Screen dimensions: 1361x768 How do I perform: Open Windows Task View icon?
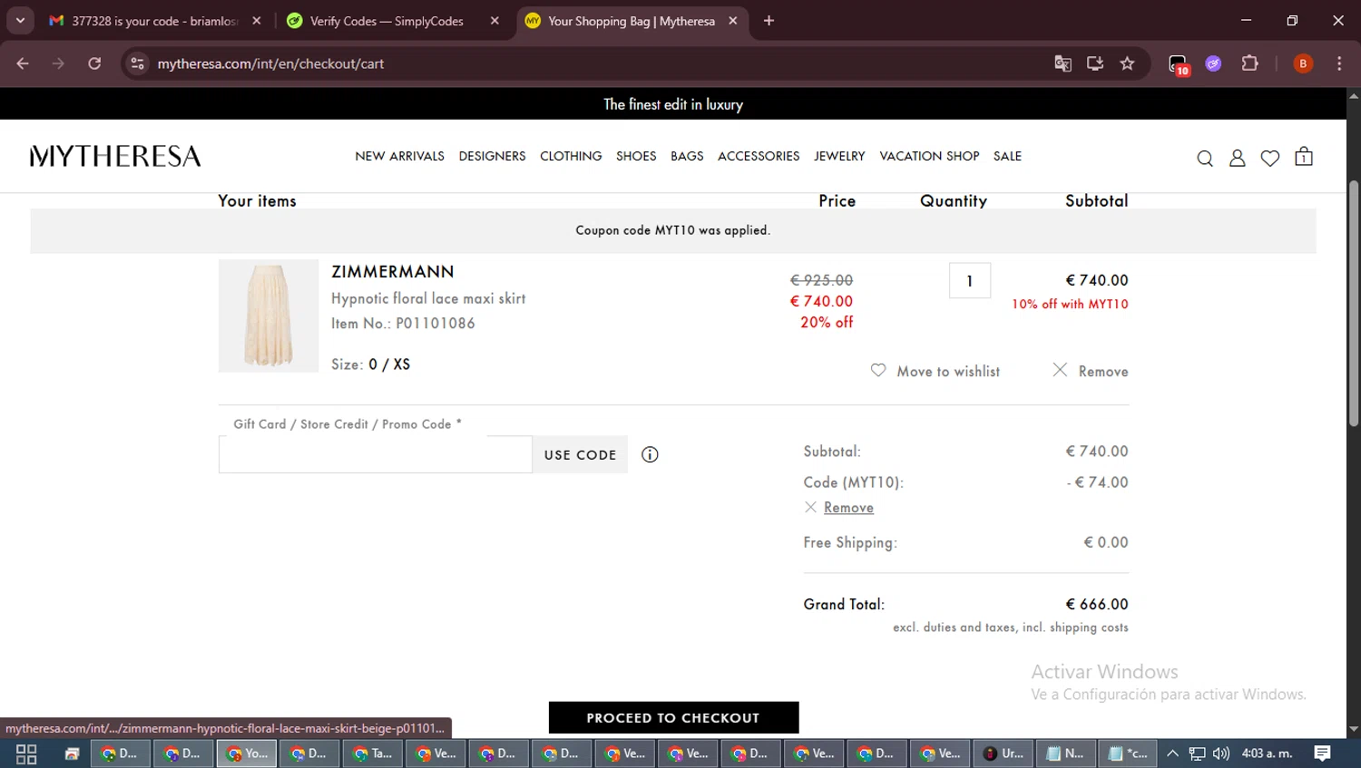[26, 753]
